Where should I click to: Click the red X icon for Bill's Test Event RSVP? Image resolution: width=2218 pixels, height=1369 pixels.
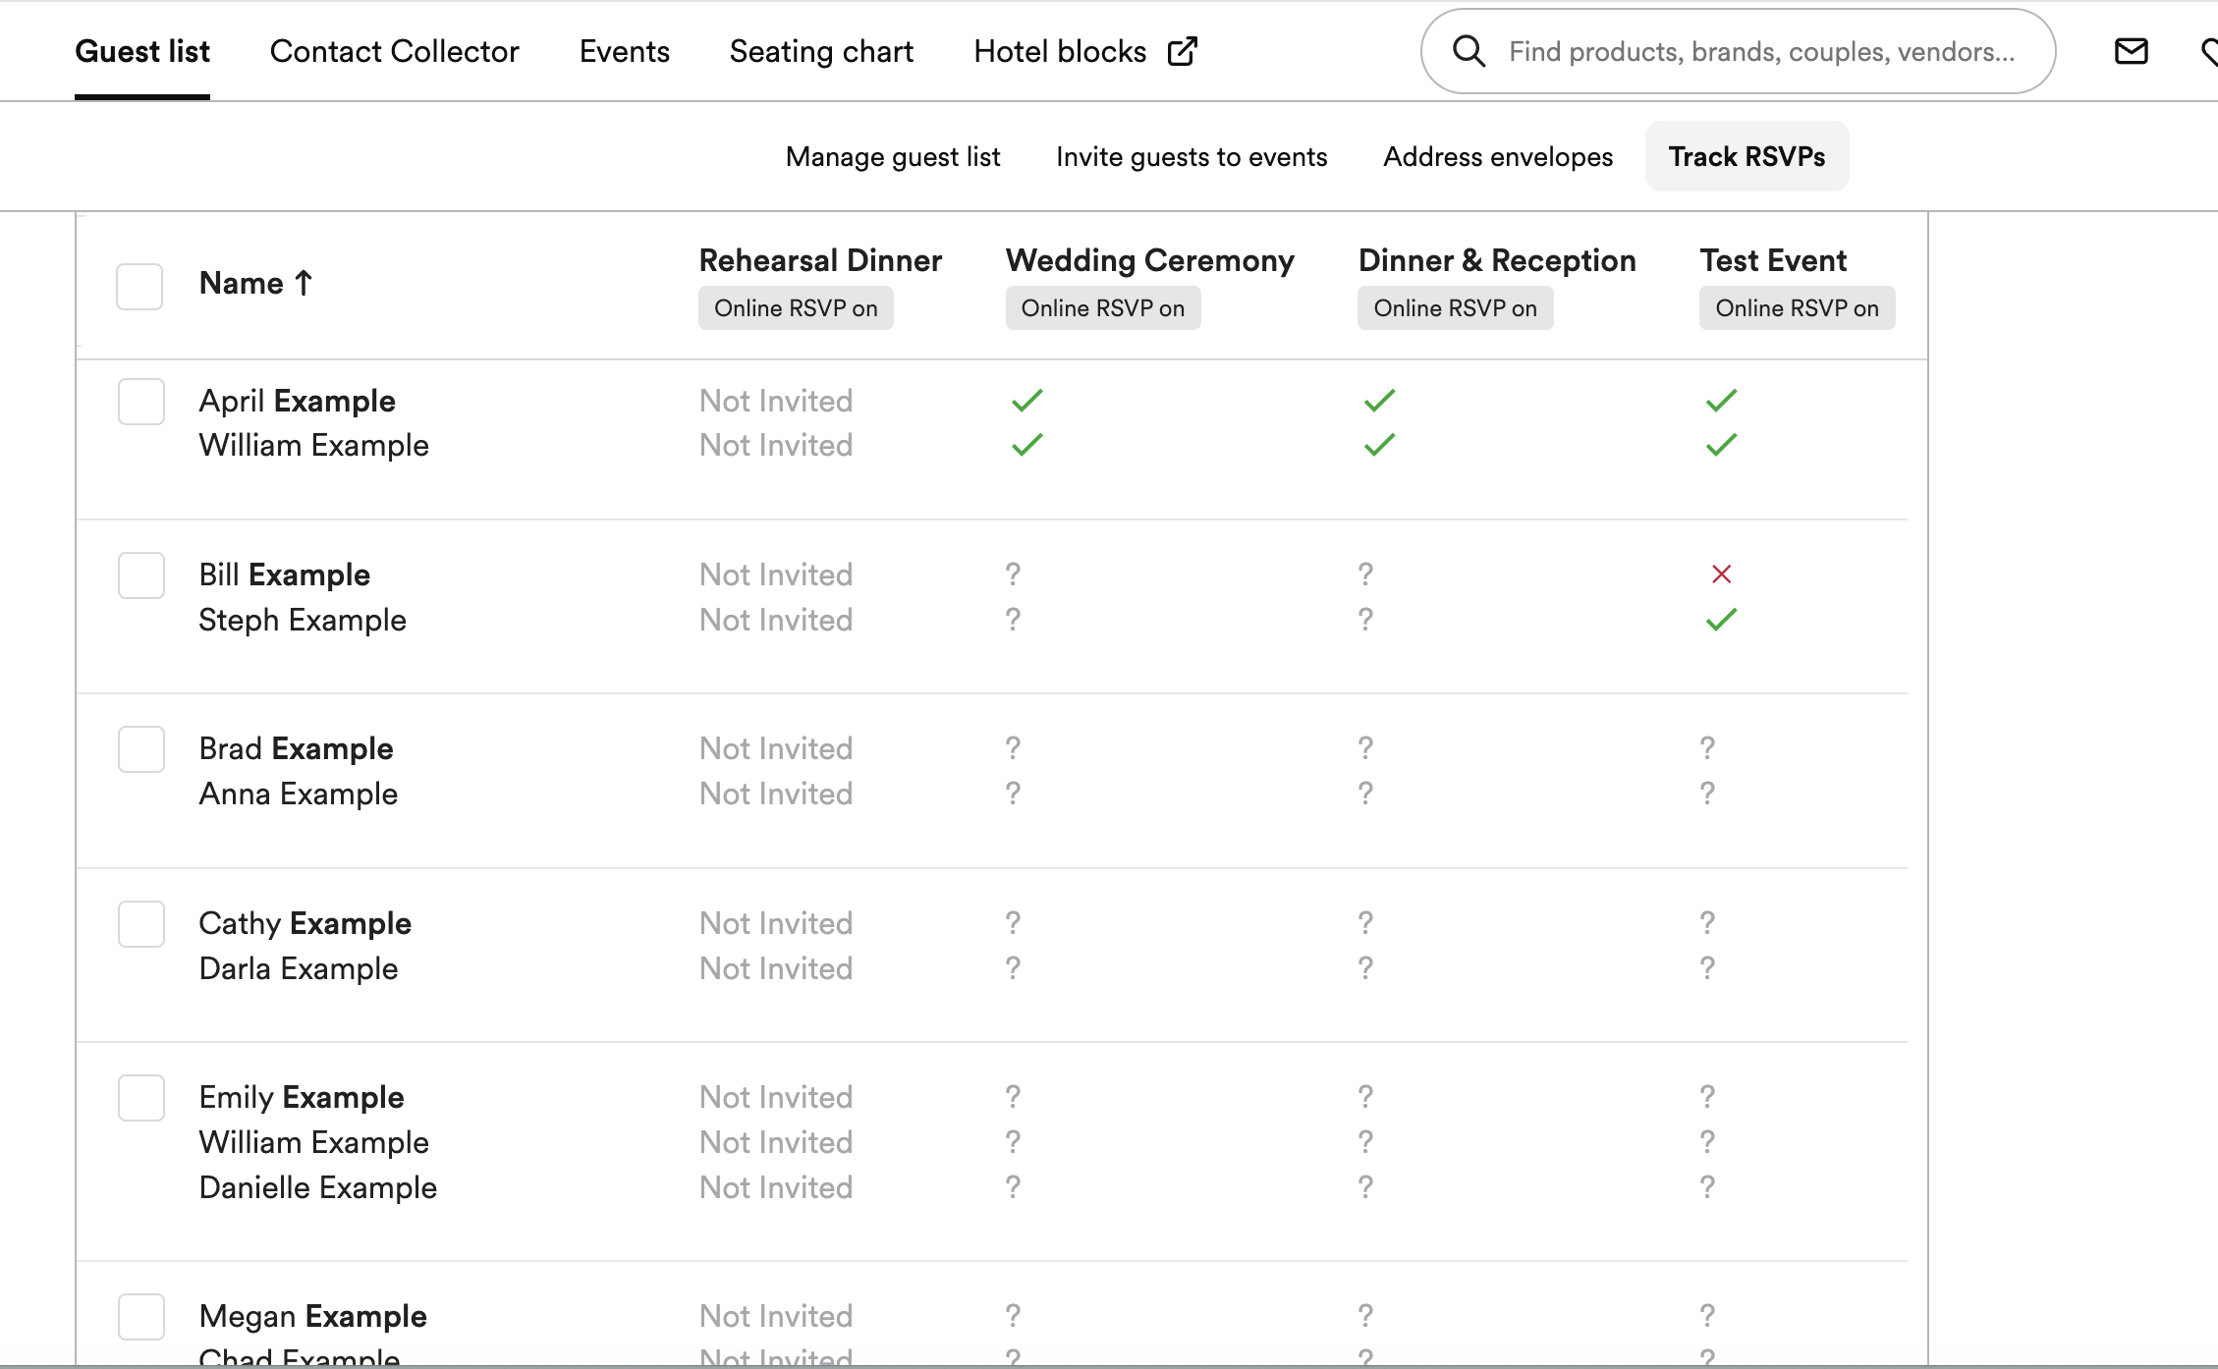(1721, 574)
